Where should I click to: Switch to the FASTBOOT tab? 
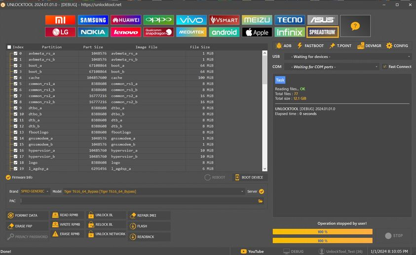coord(310,46)
